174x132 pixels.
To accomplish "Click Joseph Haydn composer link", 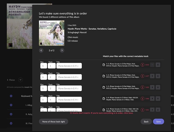I will pyautogui.click(x=28, y=87).
